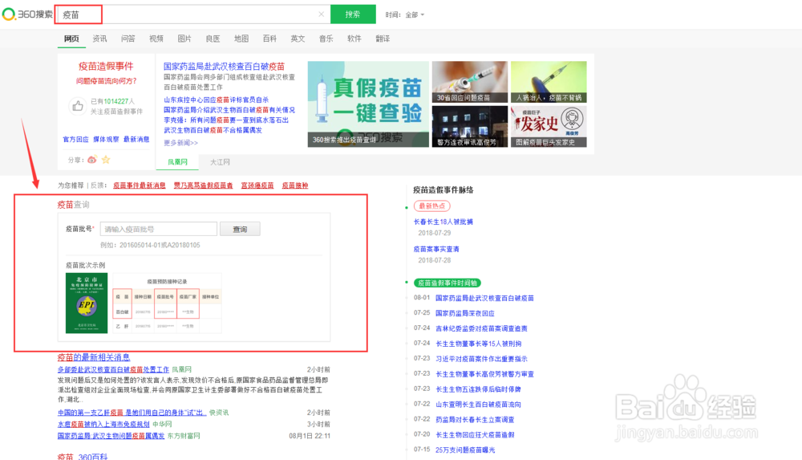Click the 疫苗批号 input field

coord(159,229)
